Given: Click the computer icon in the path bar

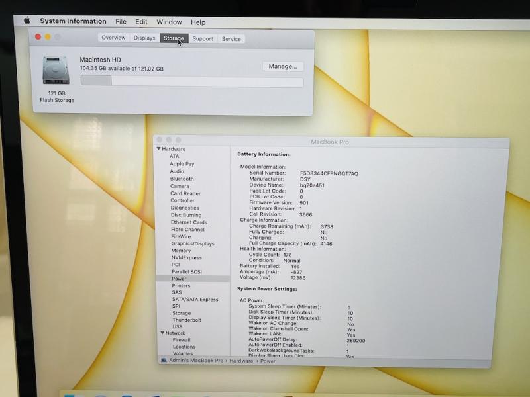Looking at the screenshot, I should 164,360.
